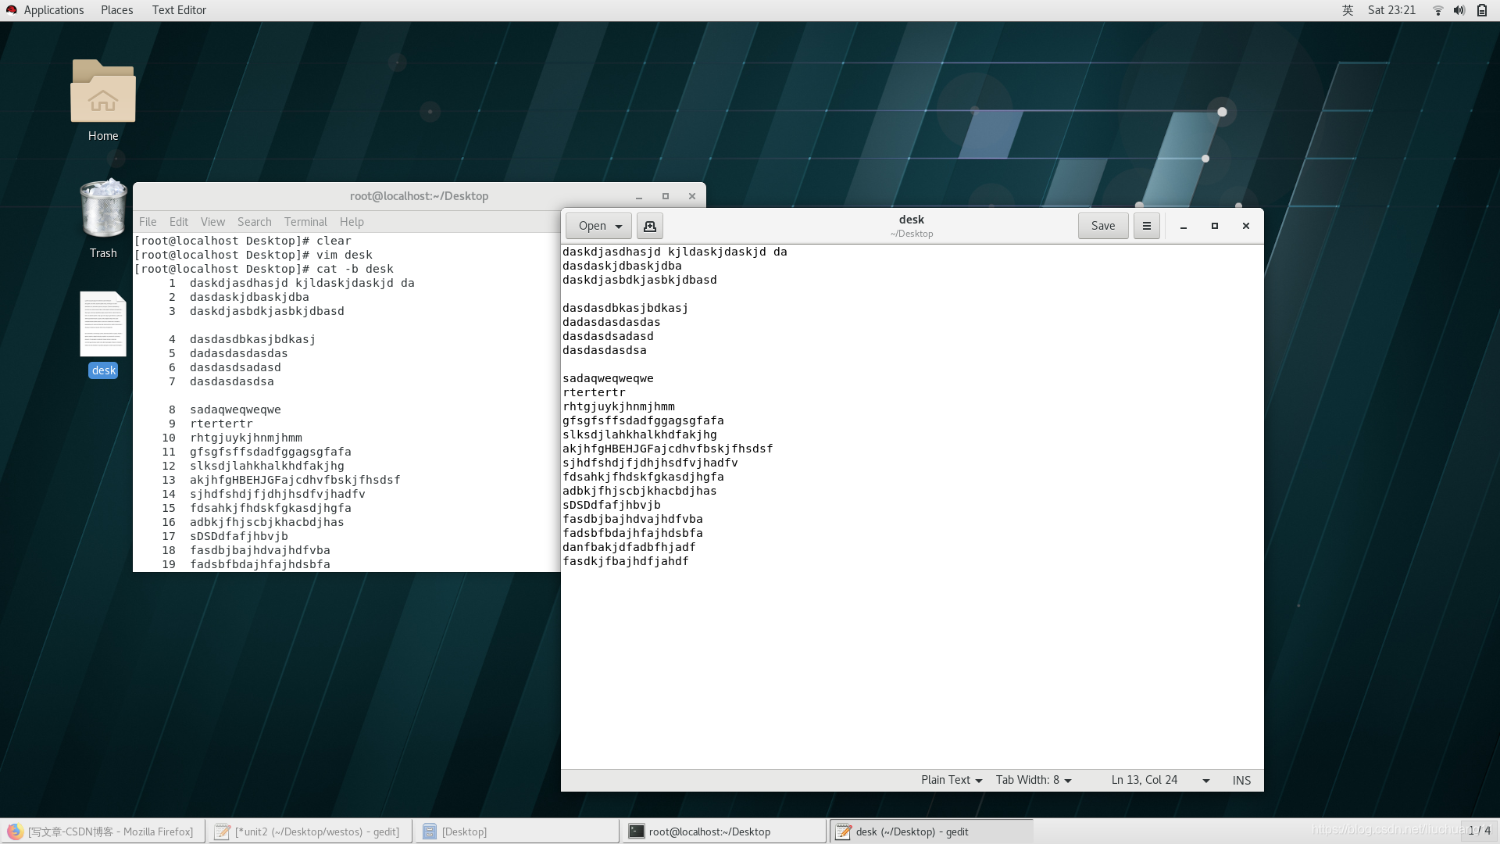Viewport: 1500px width, 844px height.
Task: Maximize the terminal window
Action: [x=666, y=196]
